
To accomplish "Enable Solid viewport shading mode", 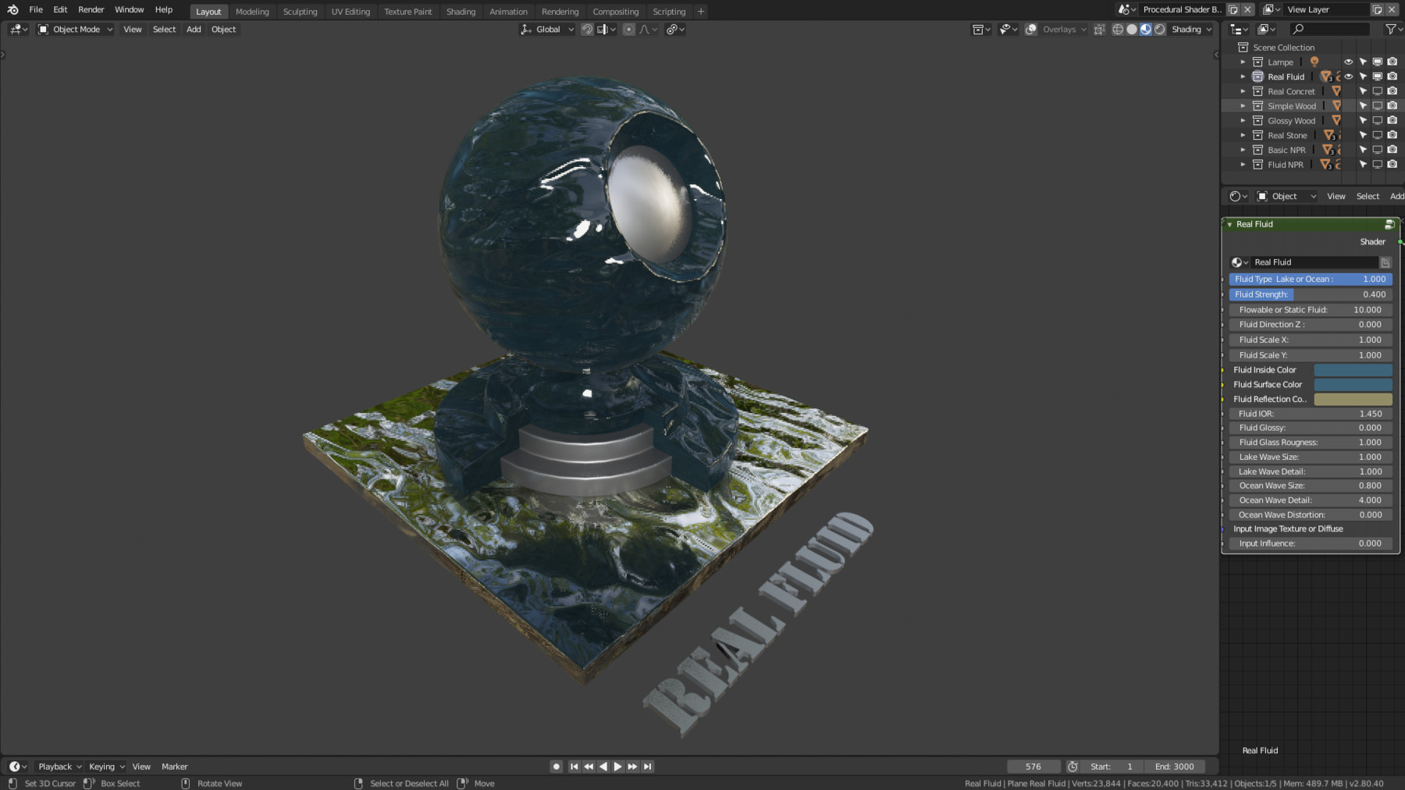I will (x=1132, y=29).
